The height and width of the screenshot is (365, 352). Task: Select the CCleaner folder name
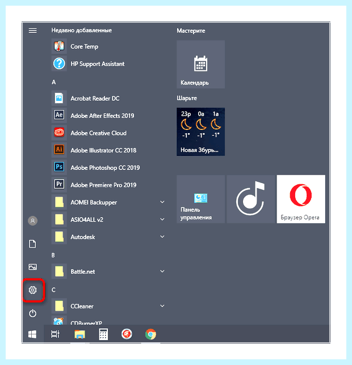82,306
